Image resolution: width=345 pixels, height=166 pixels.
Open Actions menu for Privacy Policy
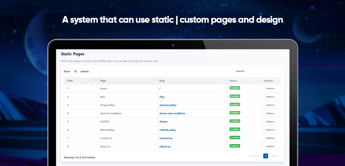[271, 105]
